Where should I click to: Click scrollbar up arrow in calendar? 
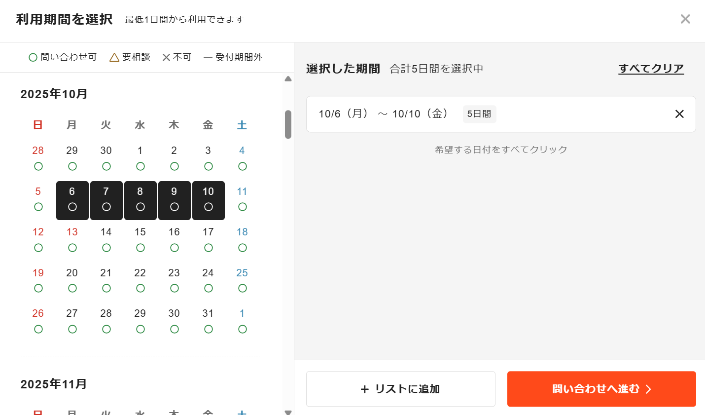(x=288, y=79)
